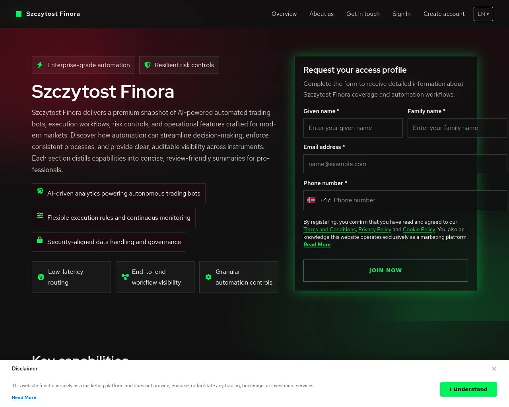This screenshot has height=407, width=509.
Task: Open the Cookie Policy link
Action: 419,230
